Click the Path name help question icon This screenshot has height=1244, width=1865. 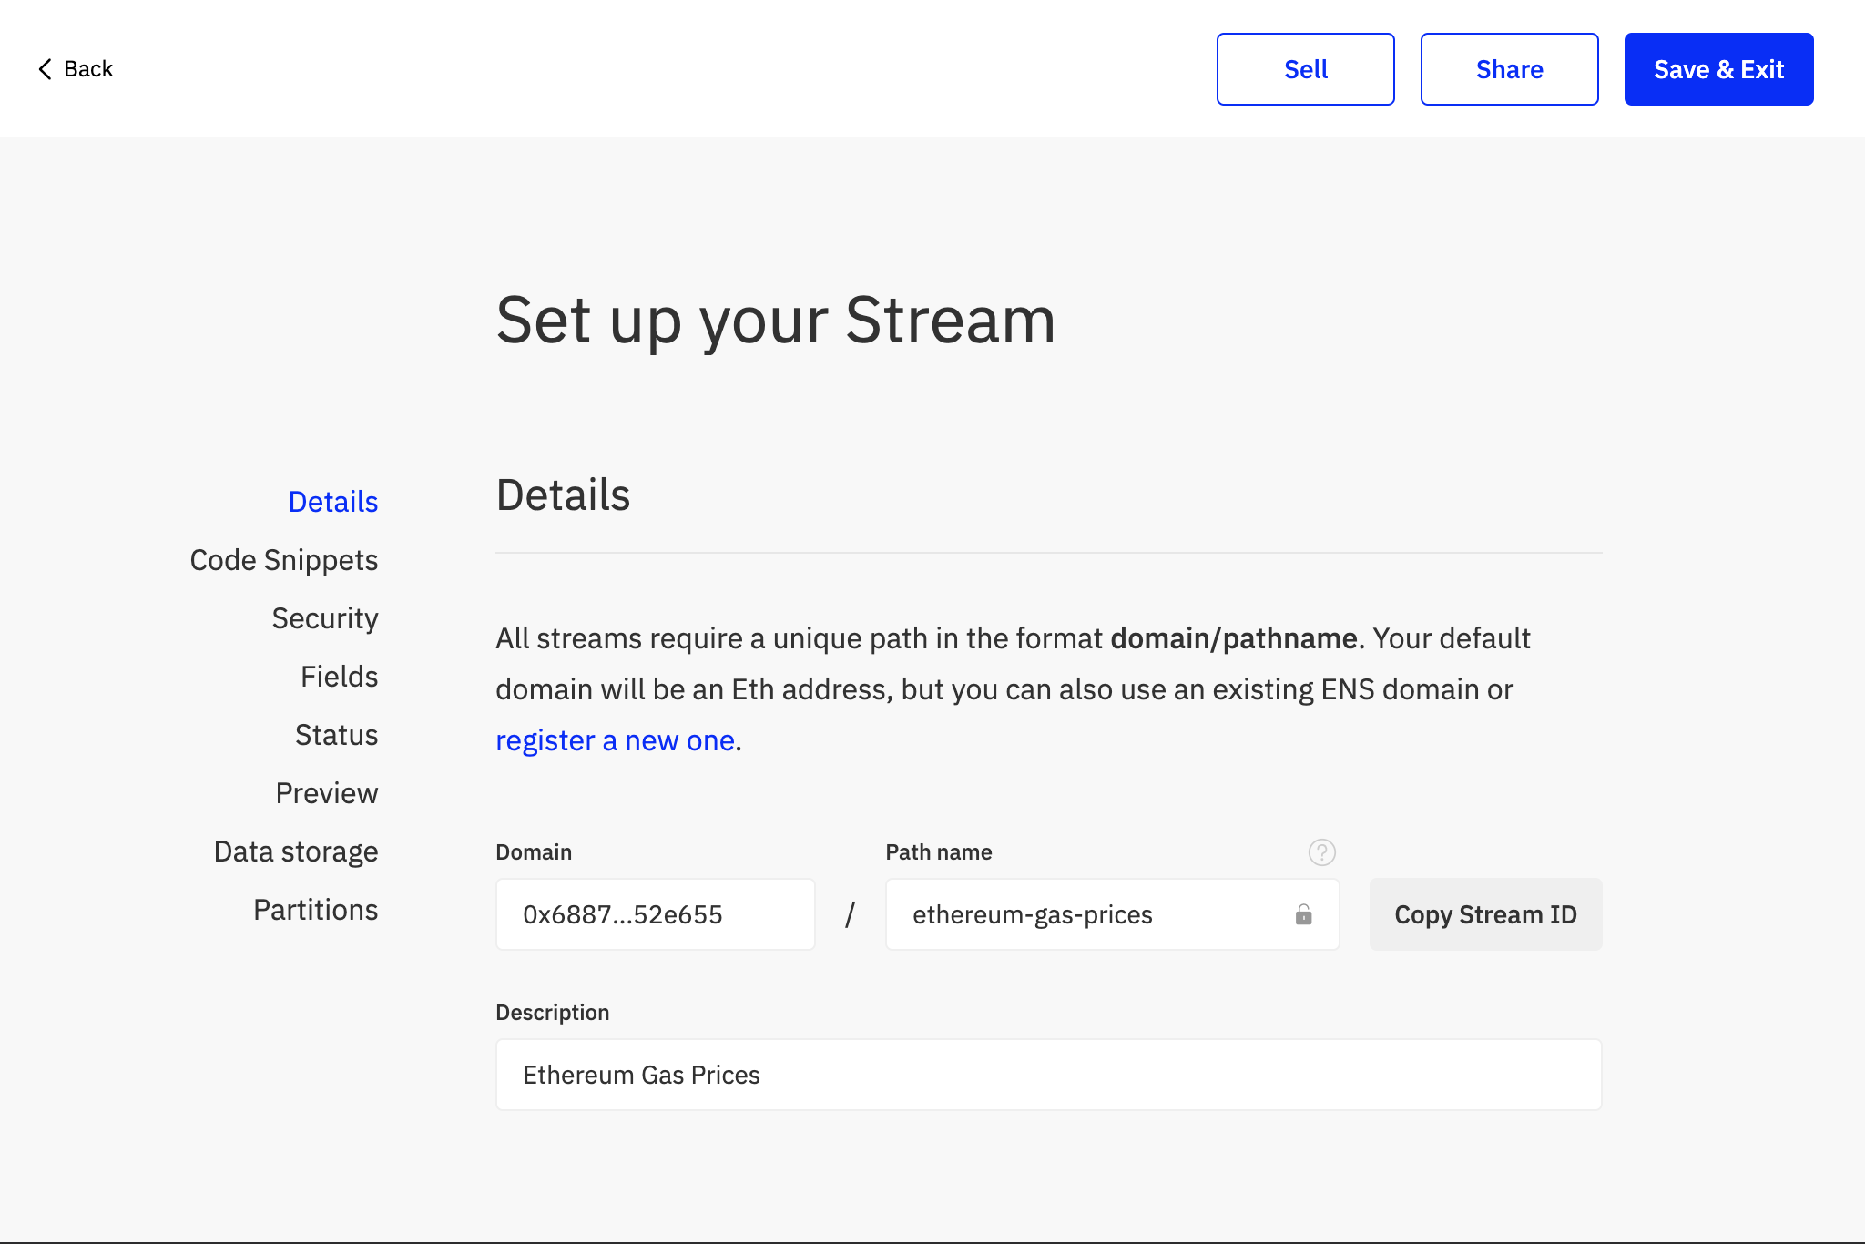1321,852
